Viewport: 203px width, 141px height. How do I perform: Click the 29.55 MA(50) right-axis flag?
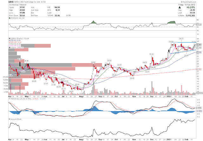click(x=199, y=52)
